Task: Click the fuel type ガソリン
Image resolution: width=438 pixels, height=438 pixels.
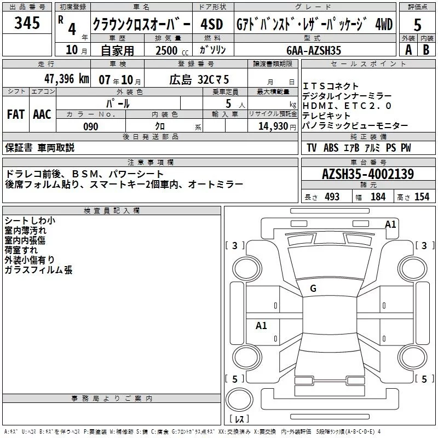Action: pos(212,50)
